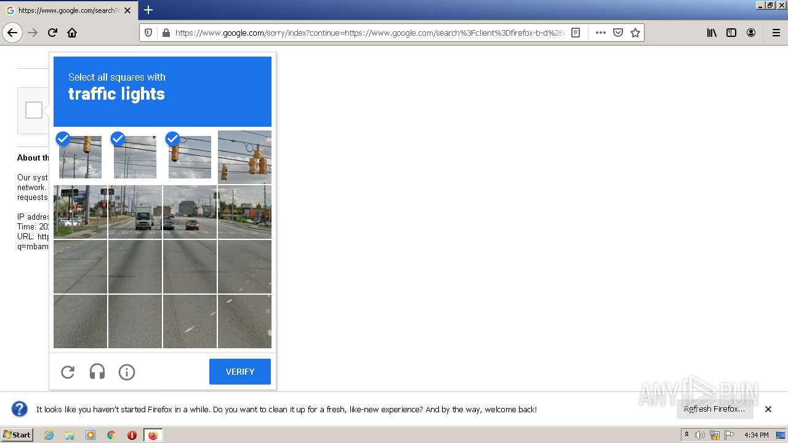Select the unchecked top-right traffic lights tile
The image size is (788, 443).
[244, 157]
